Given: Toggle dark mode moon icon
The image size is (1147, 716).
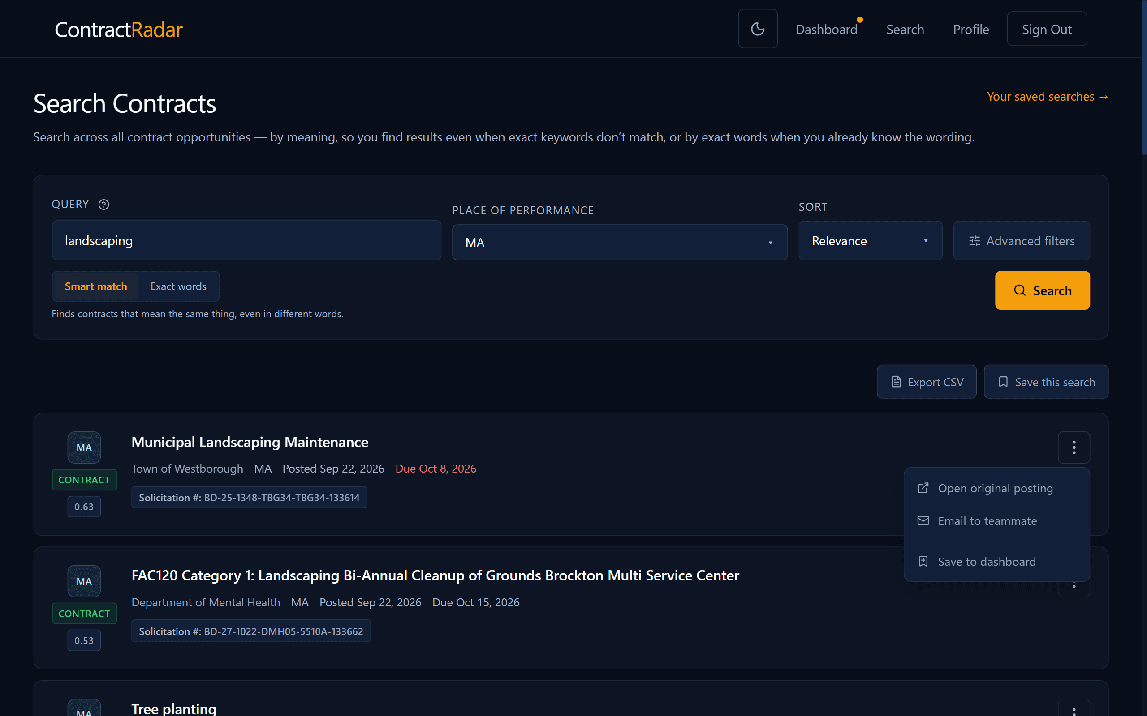Looking at the screenshot, I should pos(757,29).
